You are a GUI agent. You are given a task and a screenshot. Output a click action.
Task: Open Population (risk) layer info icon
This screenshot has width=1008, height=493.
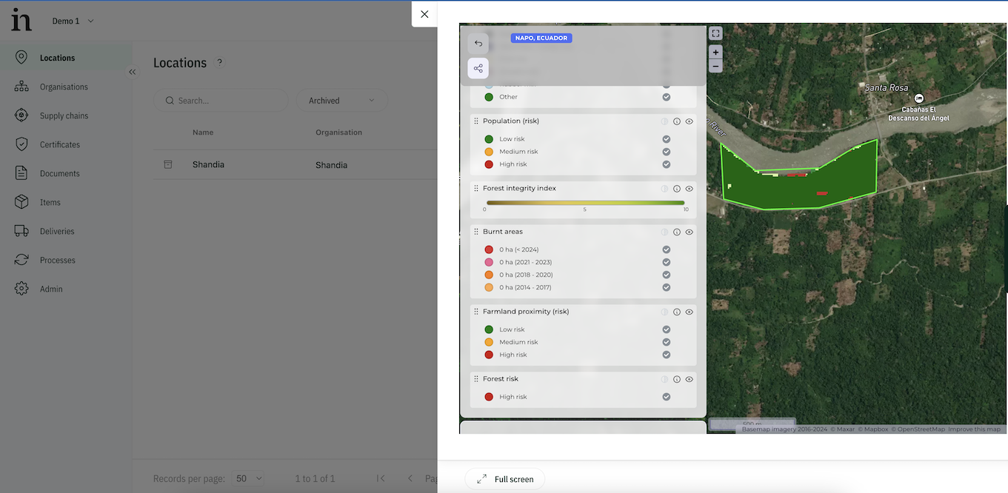coord(677,121)
